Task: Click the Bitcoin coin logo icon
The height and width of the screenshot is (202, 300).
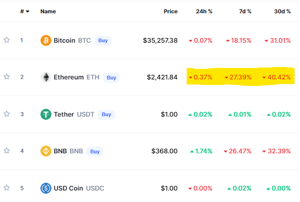Action: [46, 40]
